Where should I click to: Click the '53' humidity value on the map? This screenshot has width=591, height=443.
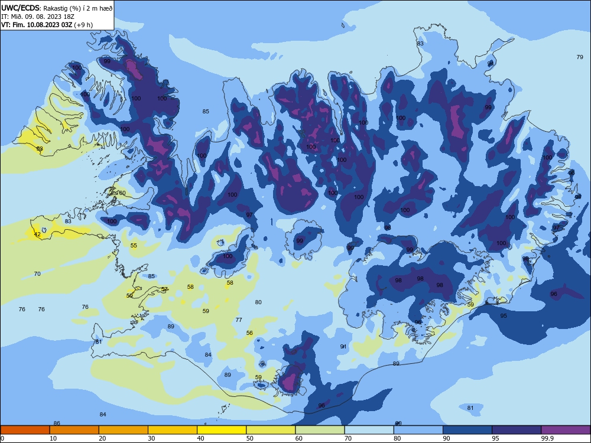point(40,149)
